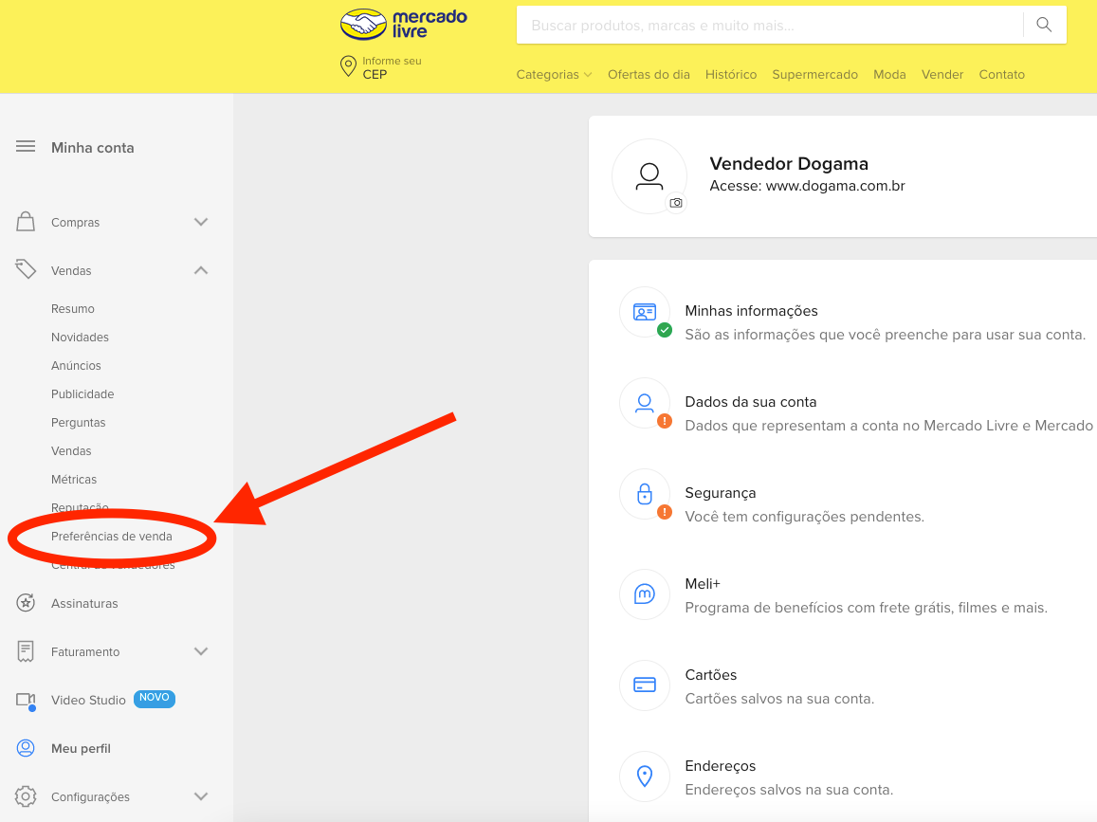
Task: Click the Dados da sua conta person icon
Action: pyautogui.click(x=645, y=403)
